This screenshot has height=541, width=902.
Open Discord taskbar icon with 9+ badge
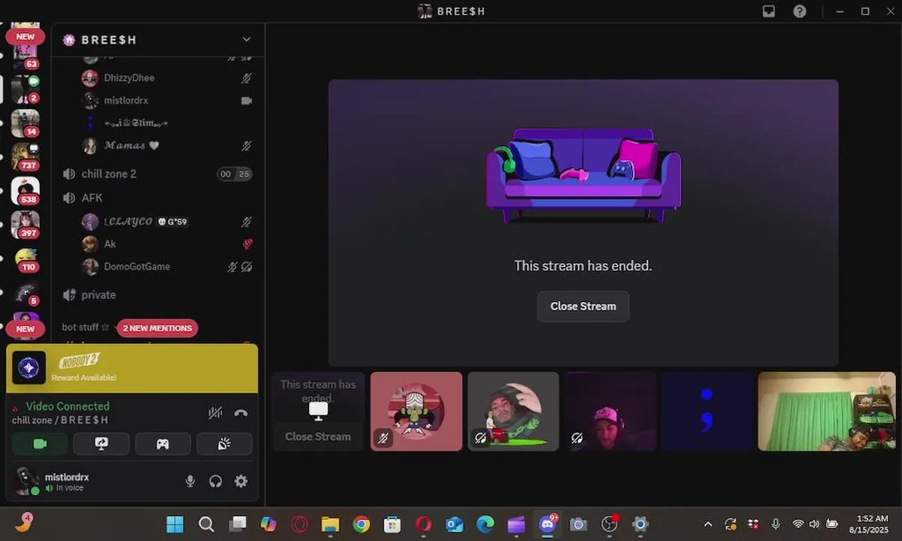(548, 524)
